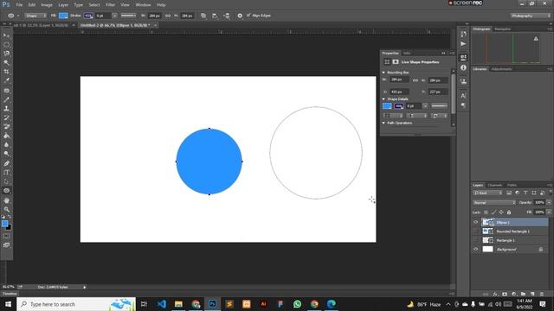Click the options bar Fill color swatch

coord(63,16)
